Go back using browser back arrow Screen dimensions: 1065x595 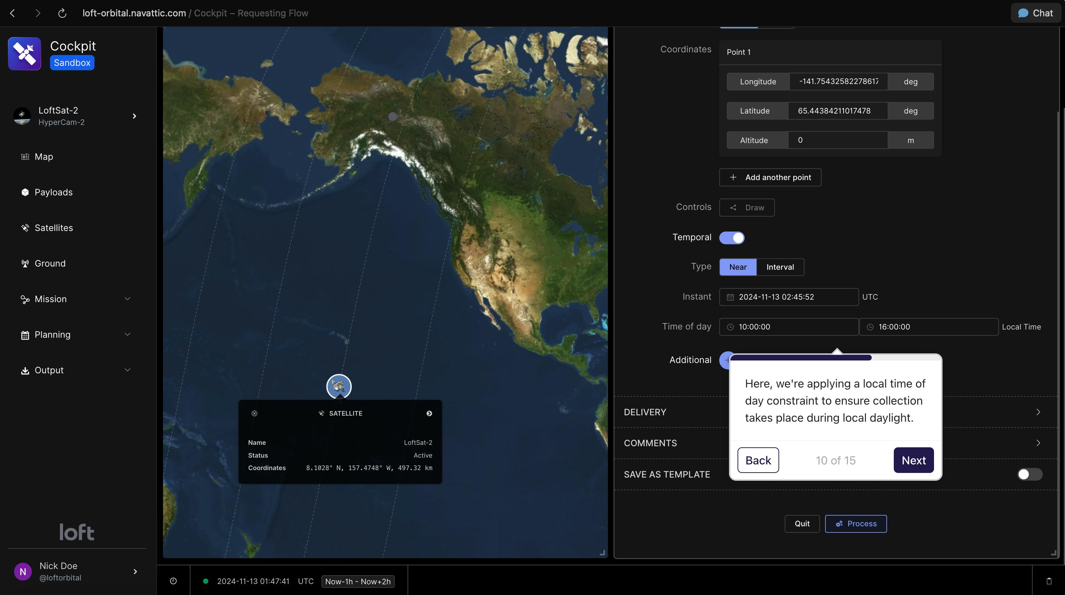pyautogui.click(x=12, y=13)
